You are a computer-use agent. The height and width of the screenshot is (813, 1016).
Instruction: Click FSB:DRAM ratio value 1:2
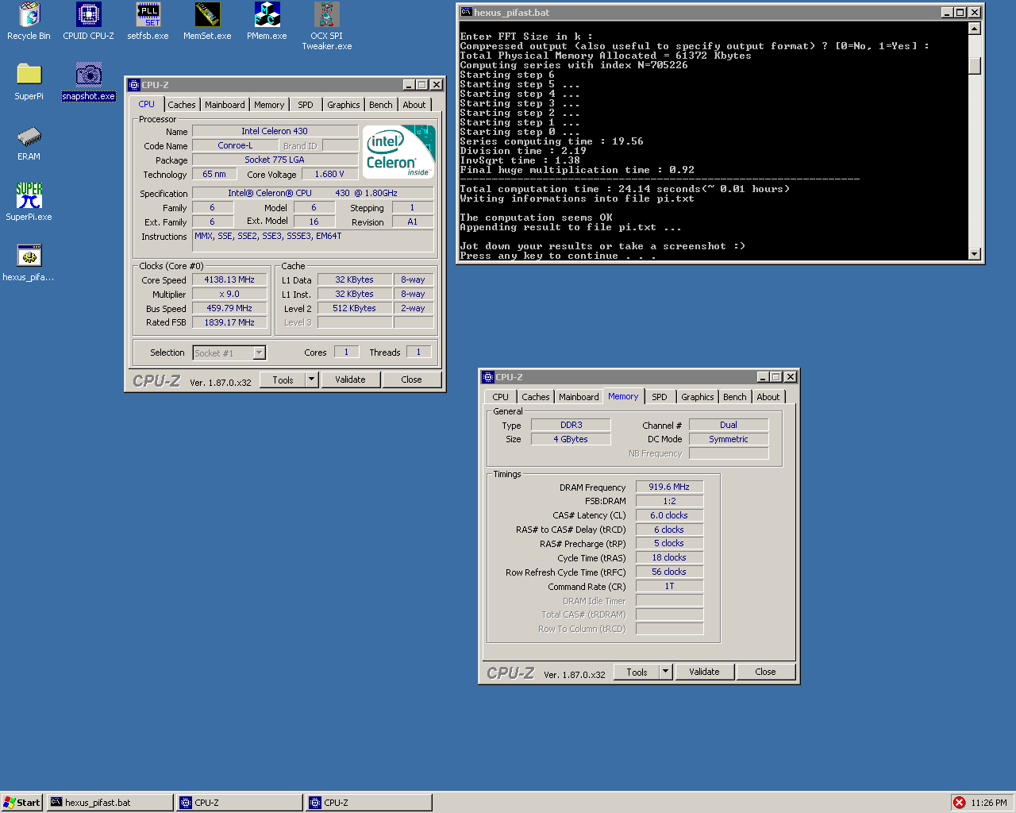tap(669, 501)
